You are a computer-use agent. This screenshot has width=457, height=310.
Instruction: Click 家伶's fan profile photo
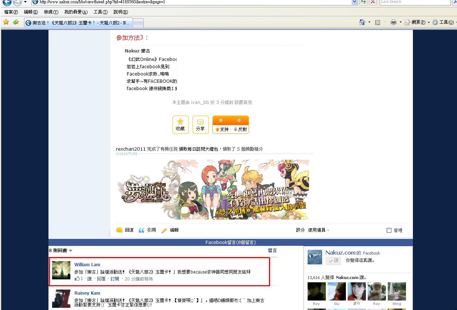[x=356, y=291]
